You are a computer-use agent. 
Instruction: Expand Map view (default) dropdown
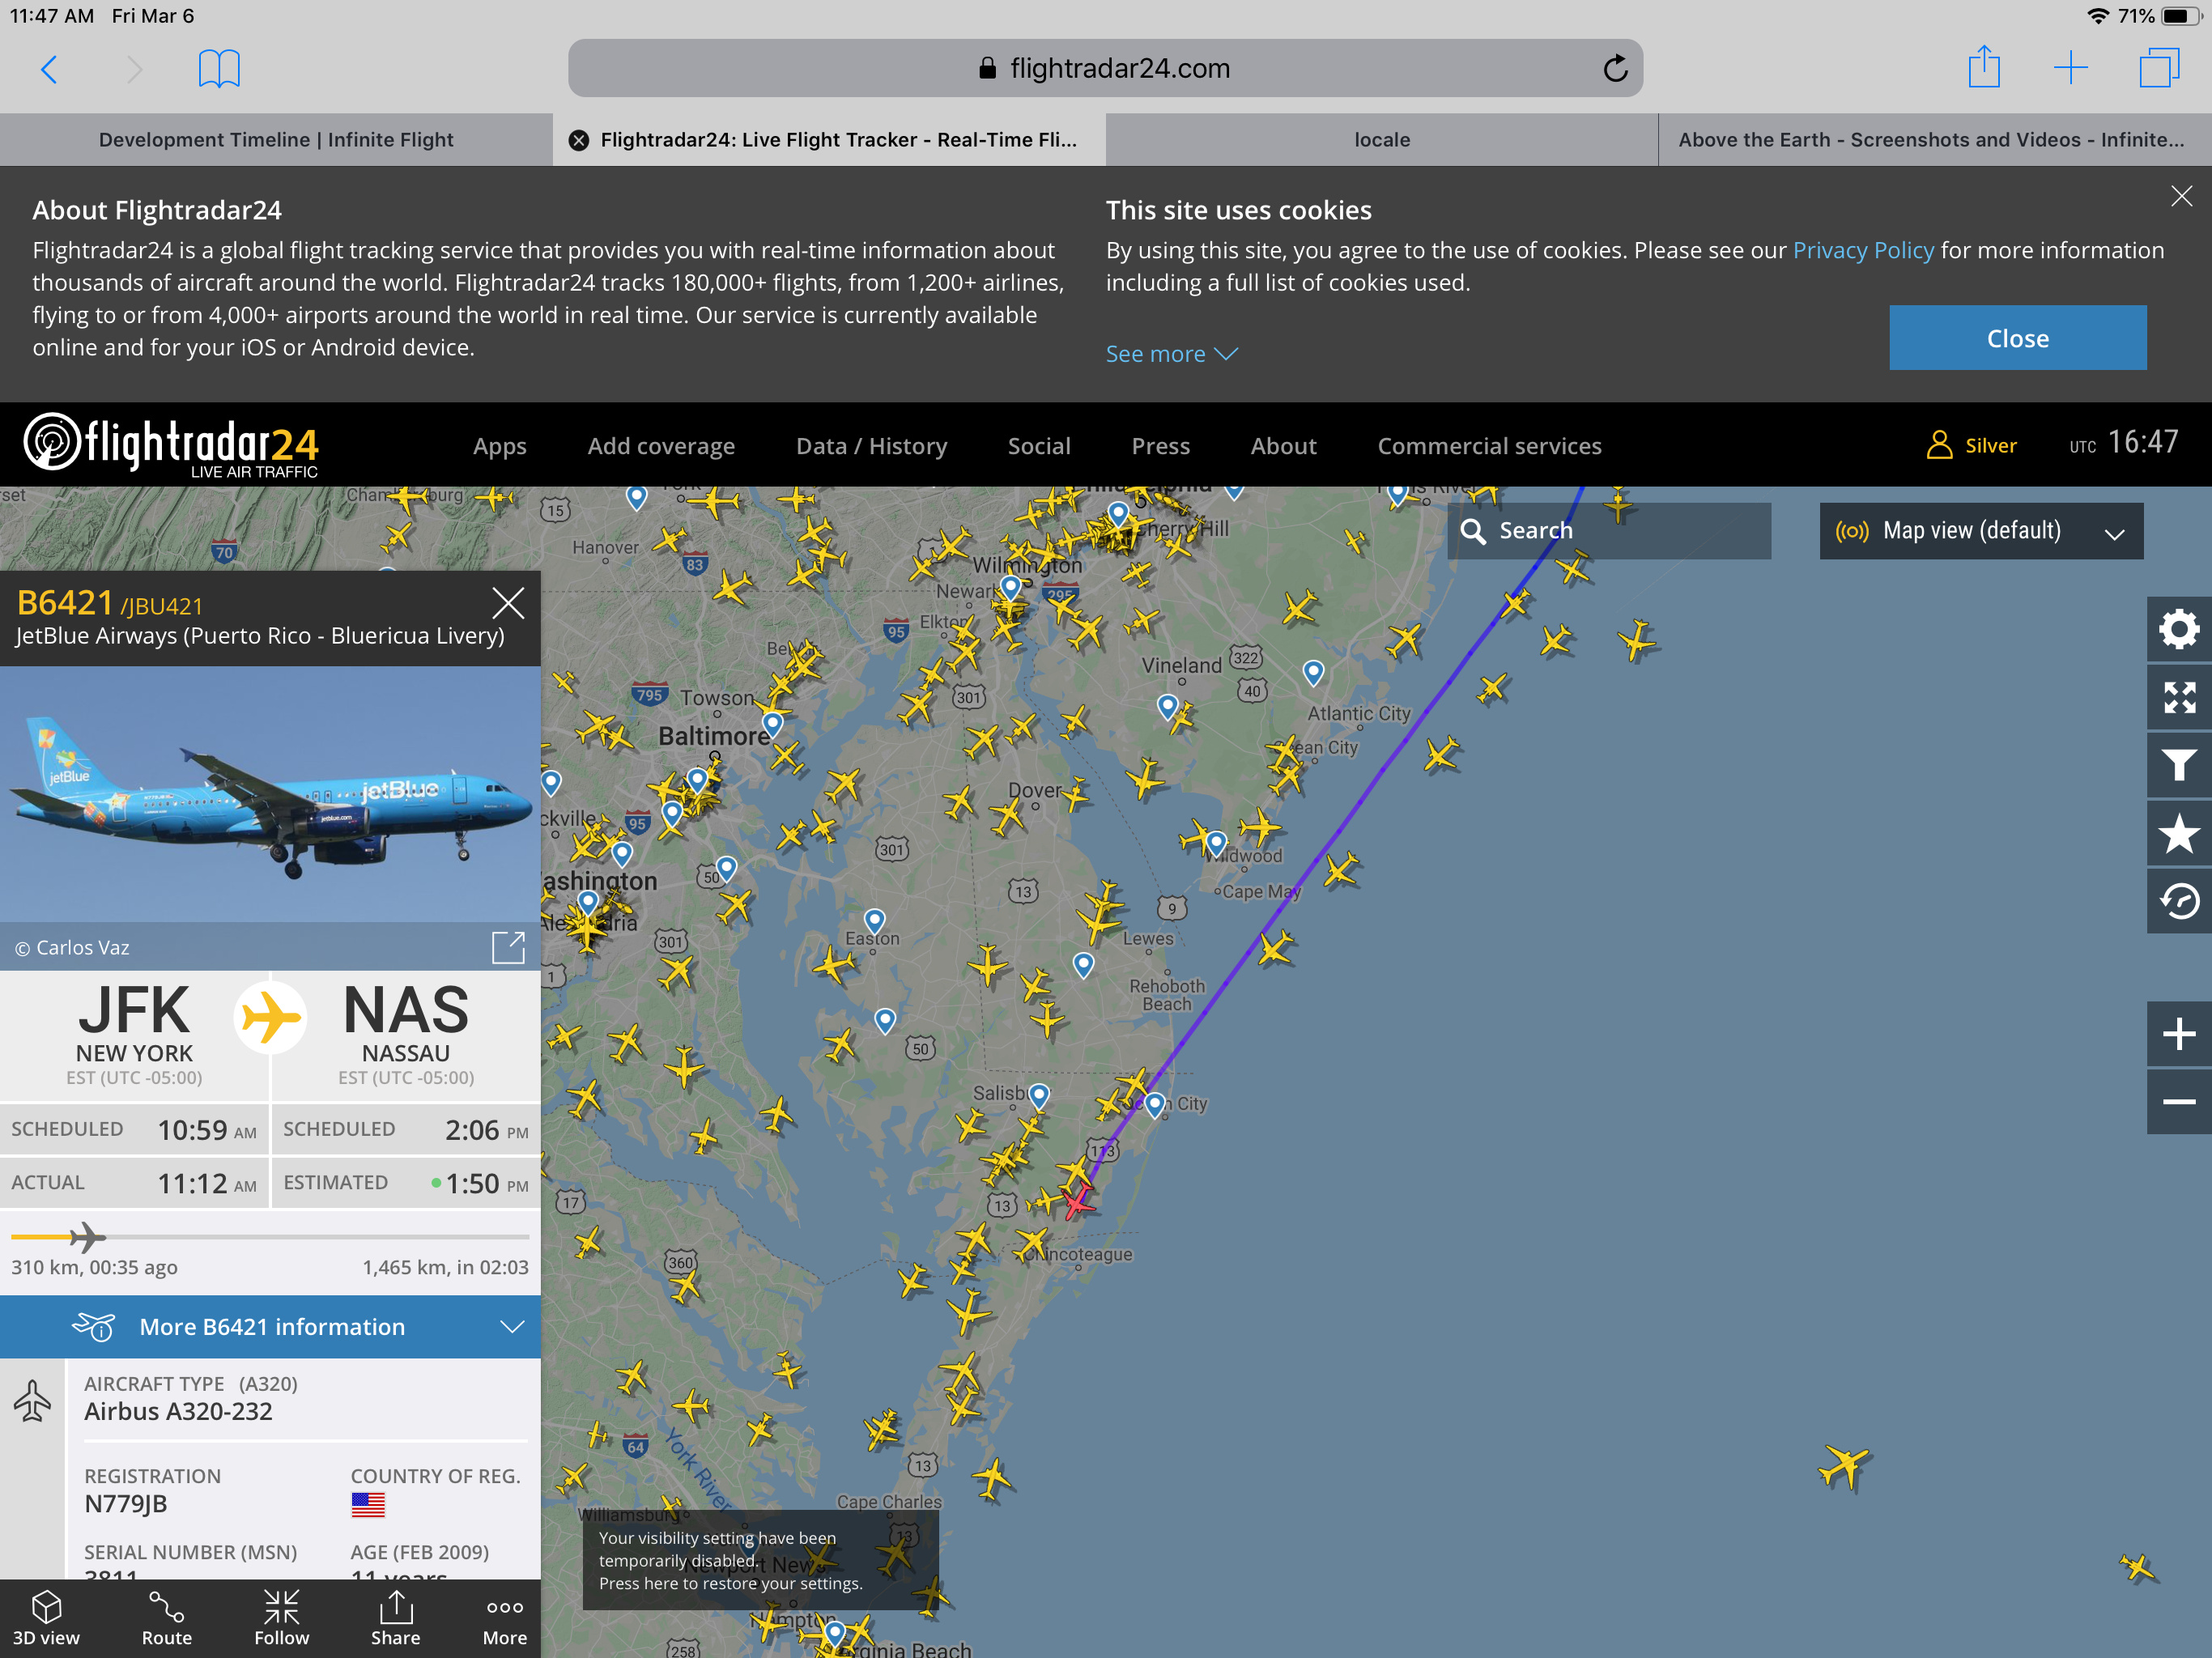tap(1980, 531)
